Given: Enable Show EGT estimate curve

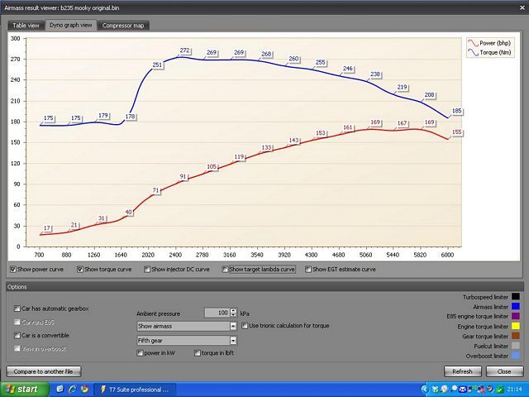Looking at the screenshot, I should 309,269.
